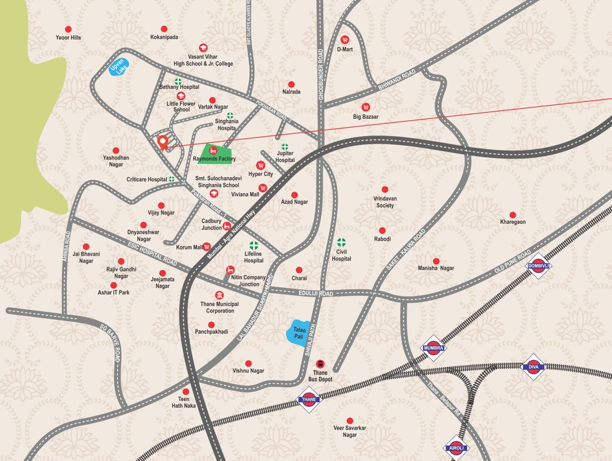Select the Jupiter Hospital cross icon
This screenshot has height=461, width=612.
pos(285,146)
